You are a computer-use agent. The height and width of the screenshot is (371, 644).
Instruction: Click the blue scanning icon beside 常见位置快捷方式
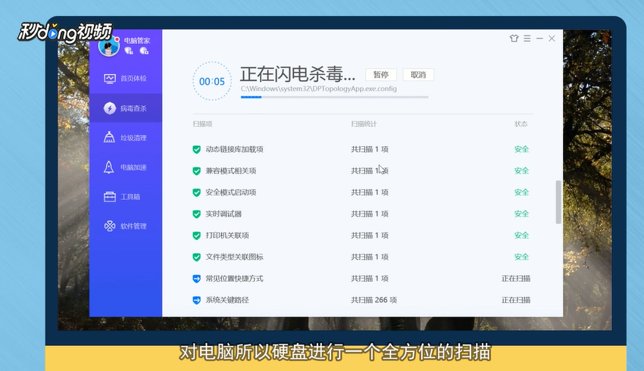pos(197,279)
